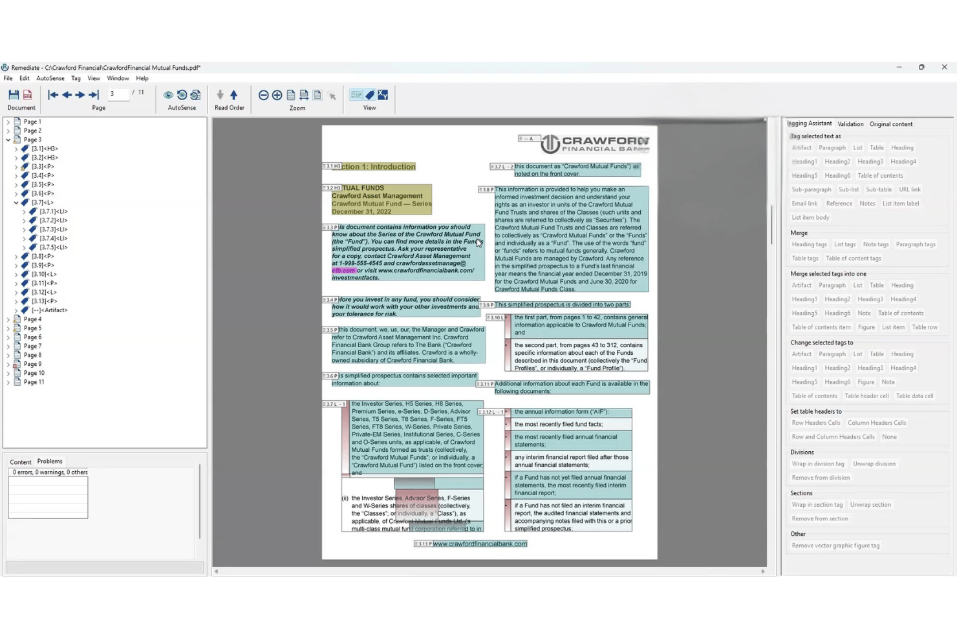Toggle the tag view icon
Image resolution: width=957 pixels, height=638 pixels.
tap(370, 95)
